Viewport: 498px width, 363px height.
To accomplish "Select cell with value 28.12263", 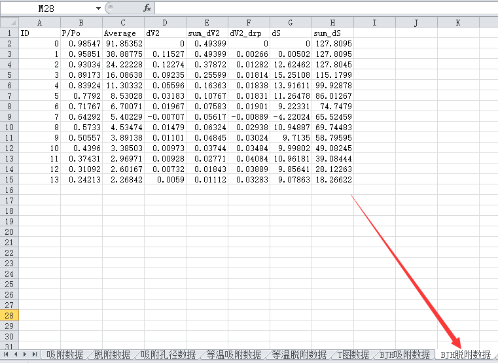I will click(333, 169).
